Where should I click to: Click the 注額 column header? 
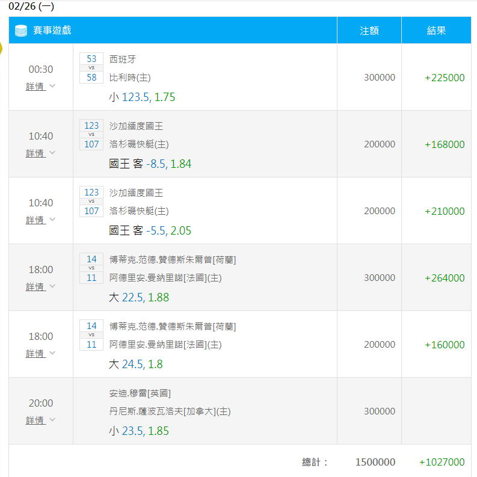[x=369, y=31]
